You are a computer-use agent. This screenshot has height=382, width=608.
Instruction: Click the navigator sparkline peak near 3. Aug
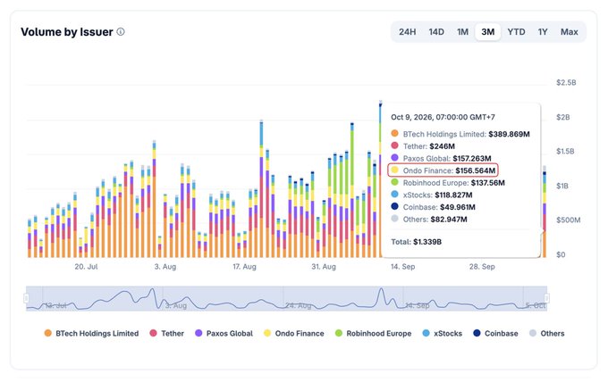point(152,289)
